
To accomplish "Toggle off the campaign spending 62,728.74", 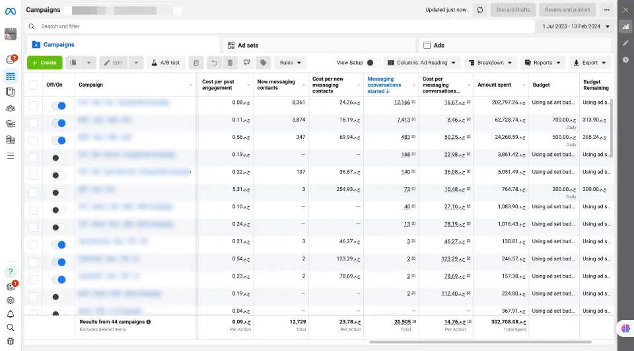I will click(59, 123).
